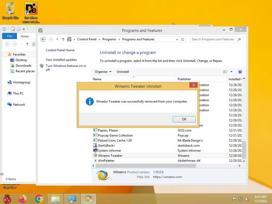Close the Winaero Tweaker Uninstall dialog

(193, 85)
